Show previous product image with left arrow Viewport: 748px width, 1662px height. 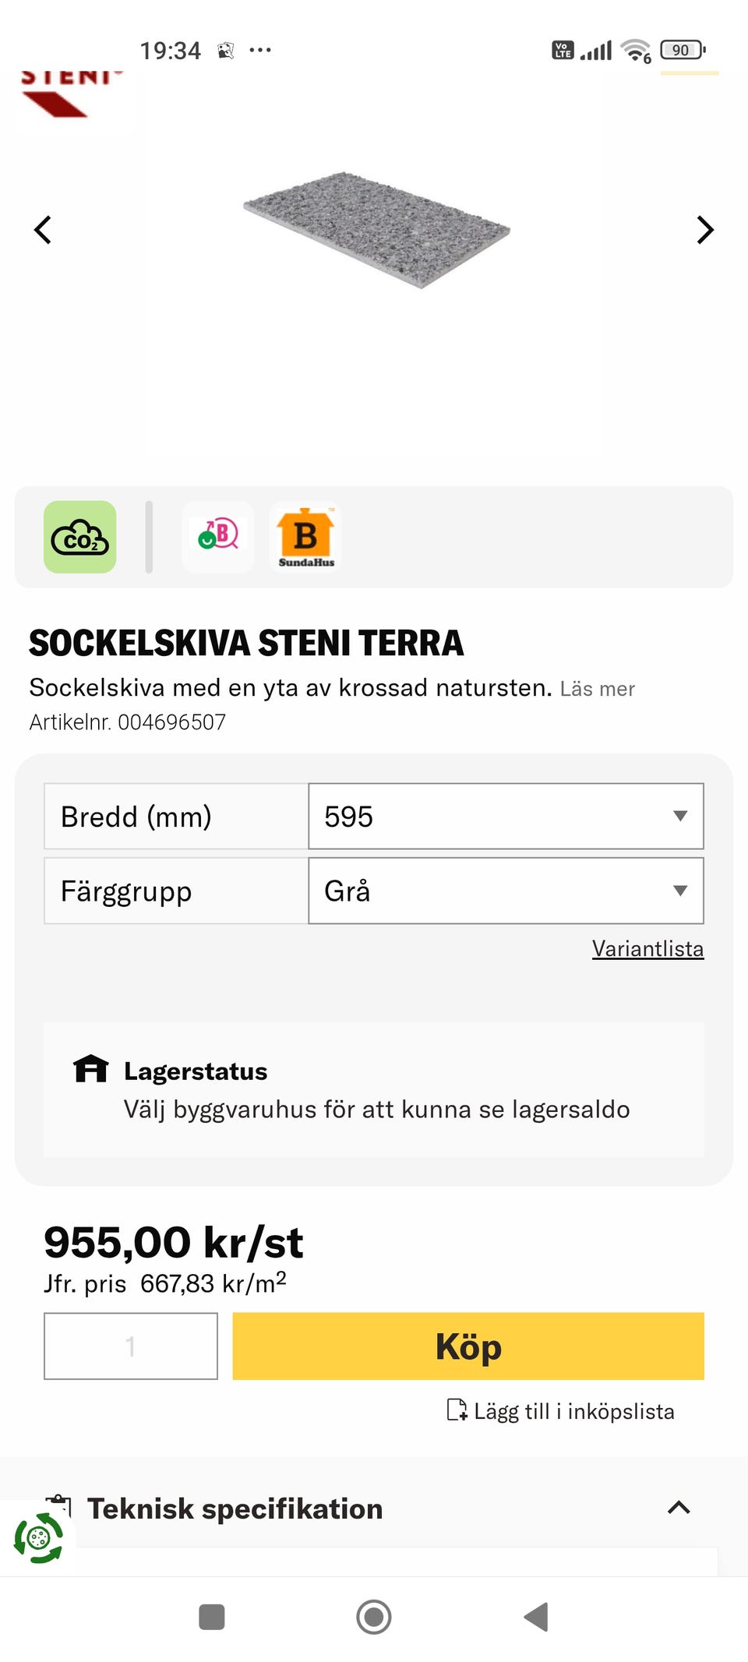(43, 230)
